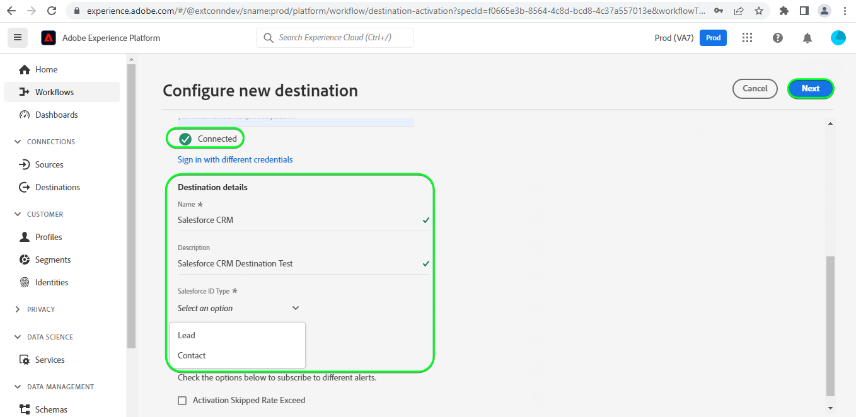This screenshot has width=856, height=417.
Task: Click the user profile avatar
Action: click(838, 38)
